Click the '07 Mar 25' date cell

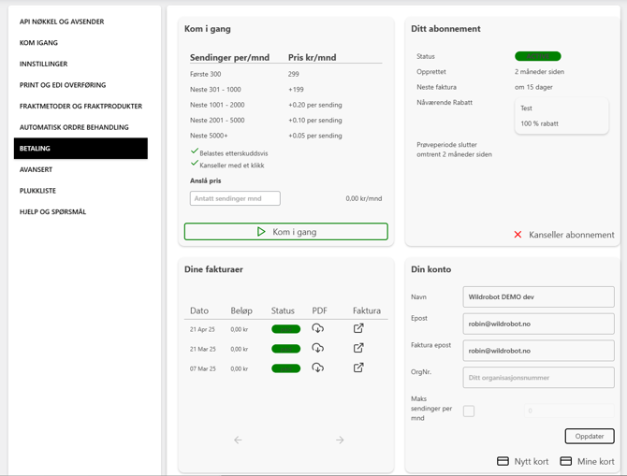coord(203,368)
